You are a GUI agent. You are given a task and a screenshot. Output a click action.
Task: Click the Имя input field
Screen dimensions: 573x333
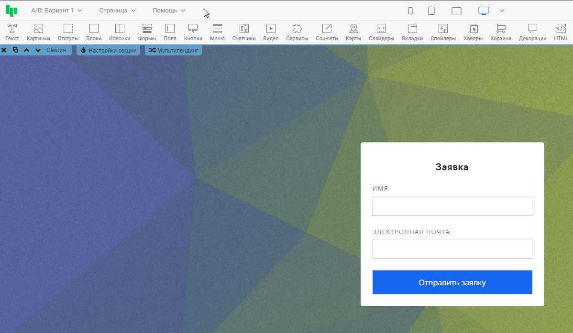tap(452, 206)
